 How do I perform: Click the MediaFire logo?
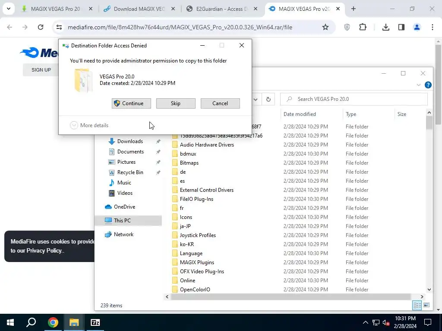click(x=39, y=53)
